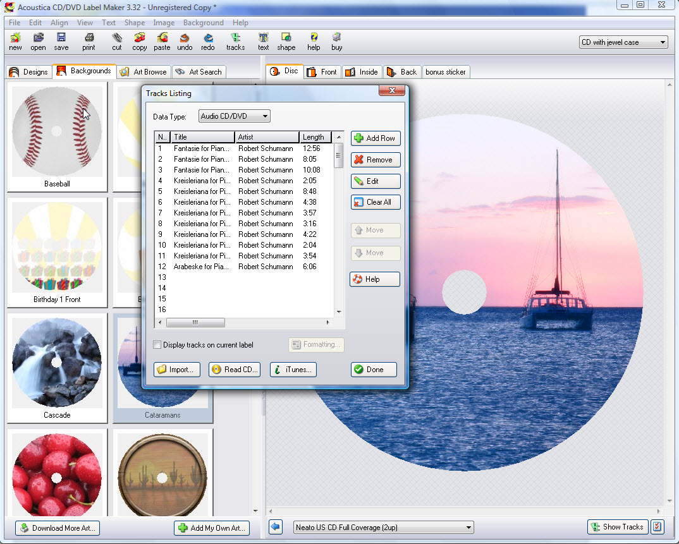
Task: Click the save toolbar icon
Action: pyautogui.click(x=61, y=42)
